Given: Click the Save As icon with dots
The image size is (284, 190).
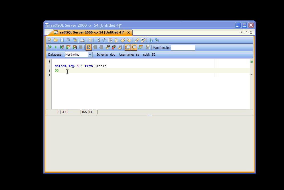Looking at the screenshot, I should [x=68, y=40].
